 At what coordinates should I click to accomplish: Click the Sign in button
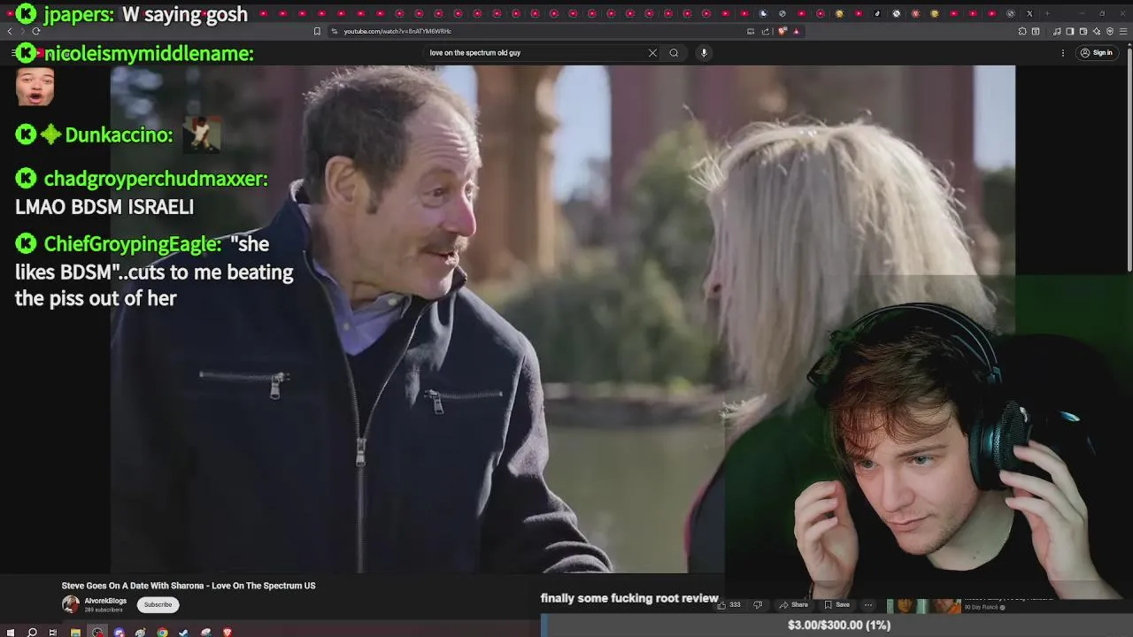point(1096,53)
